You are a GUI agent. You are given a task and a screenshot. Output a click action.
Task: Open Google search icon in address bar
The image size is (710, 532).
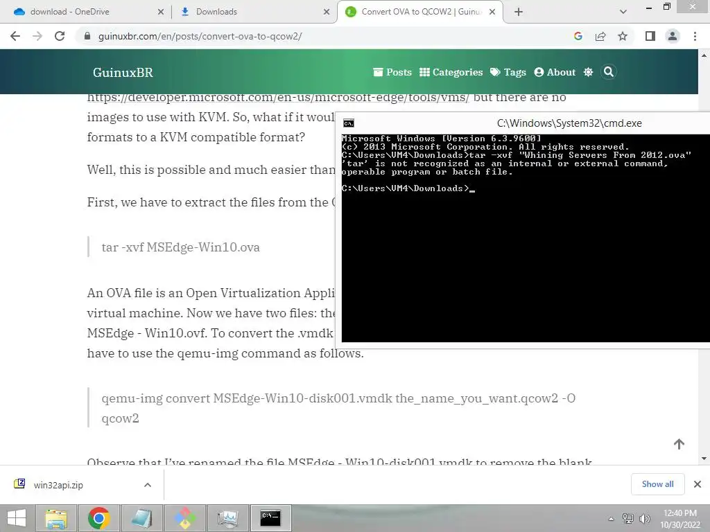(x=578, y=36)
